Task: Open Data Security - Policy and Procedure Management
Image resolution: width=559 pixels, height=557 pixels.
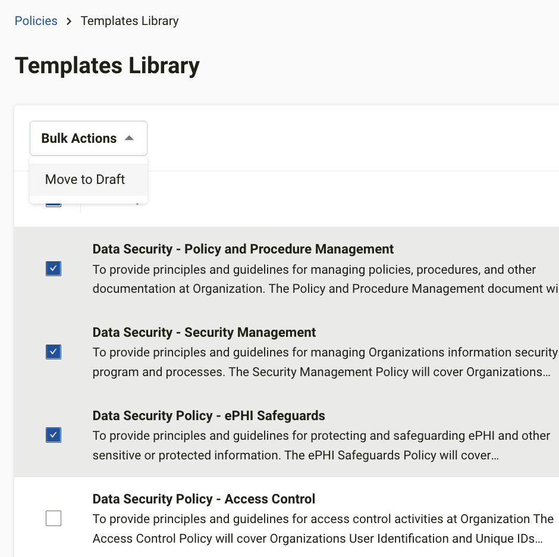Action: coord(243,249)
